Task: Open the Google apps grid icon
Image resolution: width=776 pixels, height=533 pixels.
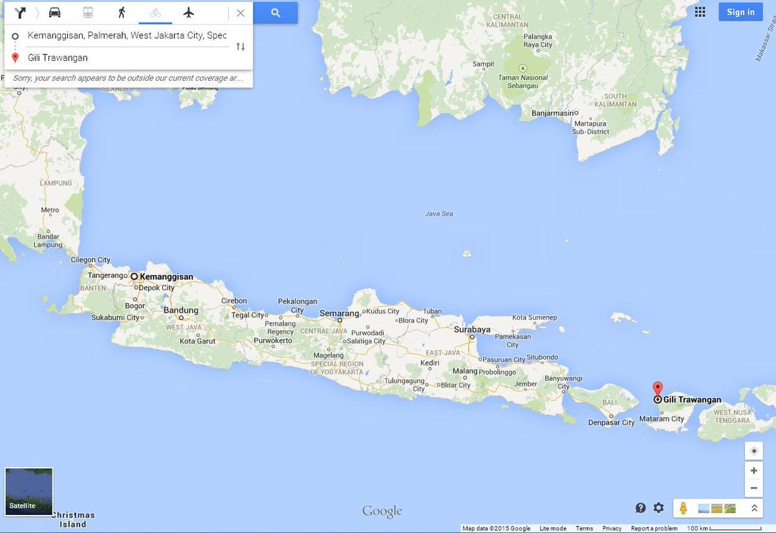Action: point(699,12)
